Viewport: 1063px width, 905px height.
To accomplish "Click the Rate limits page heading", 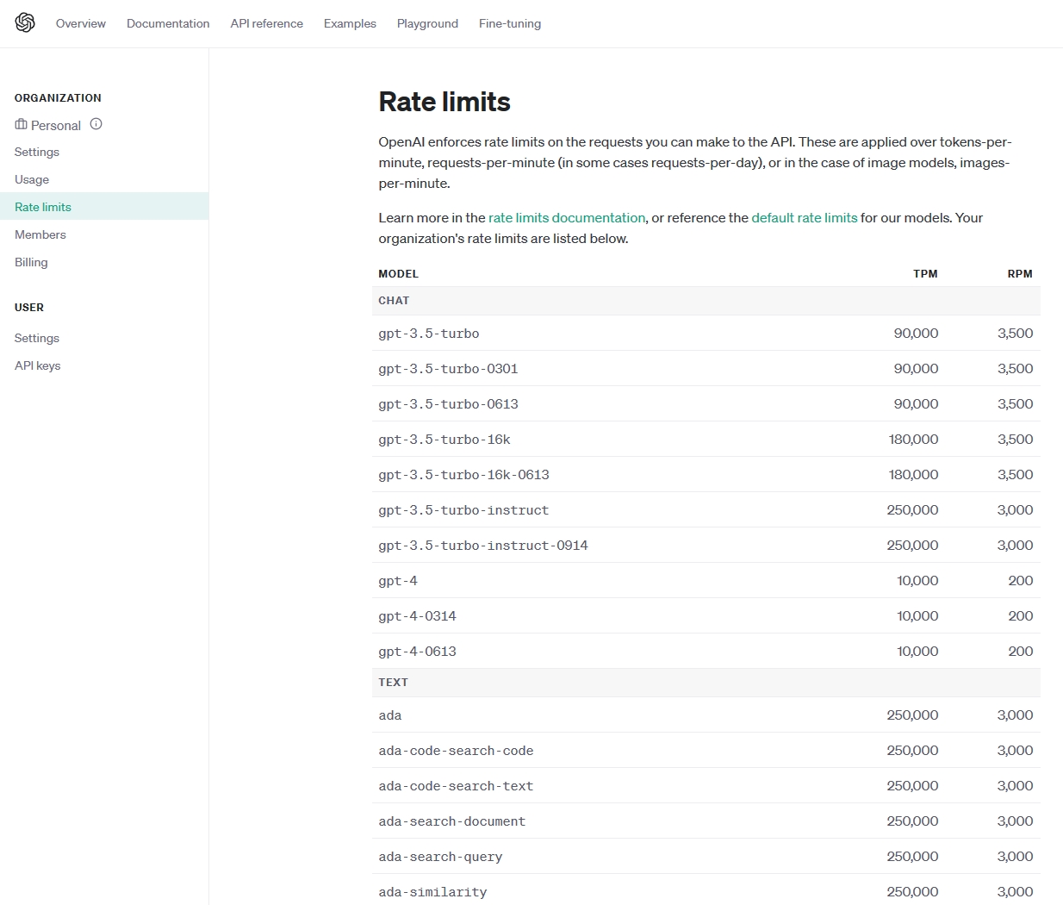I will [x=444, y=102].
